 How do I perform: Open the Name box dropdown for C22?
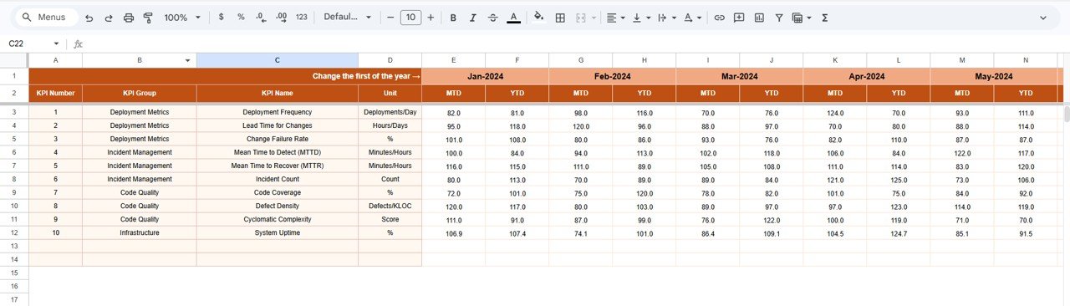coord(56,43)
